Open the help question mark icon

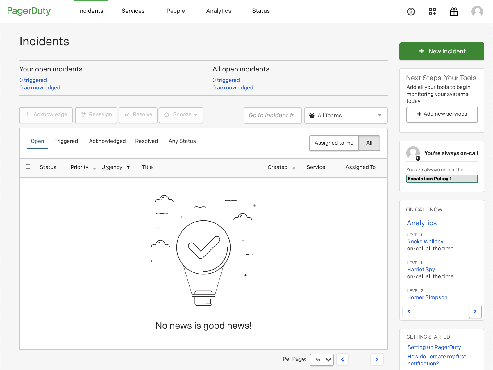(x=411, y=12)
